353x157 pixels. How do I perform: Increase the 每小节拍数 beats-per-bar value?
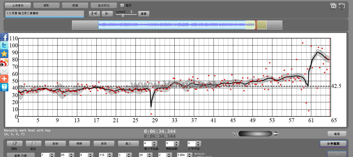[x=154, y=142]
